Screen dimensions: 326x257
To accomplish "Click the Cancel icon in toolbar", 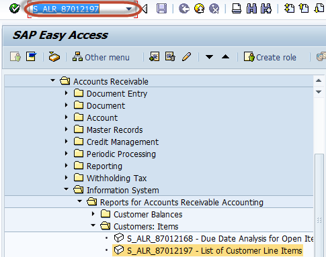I will (214, 9).
